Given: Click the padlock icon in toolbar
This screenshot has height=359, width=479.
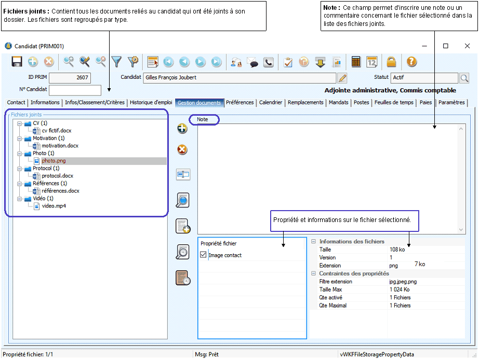Looking at the screenshot, I should click(x=391, y=62).
